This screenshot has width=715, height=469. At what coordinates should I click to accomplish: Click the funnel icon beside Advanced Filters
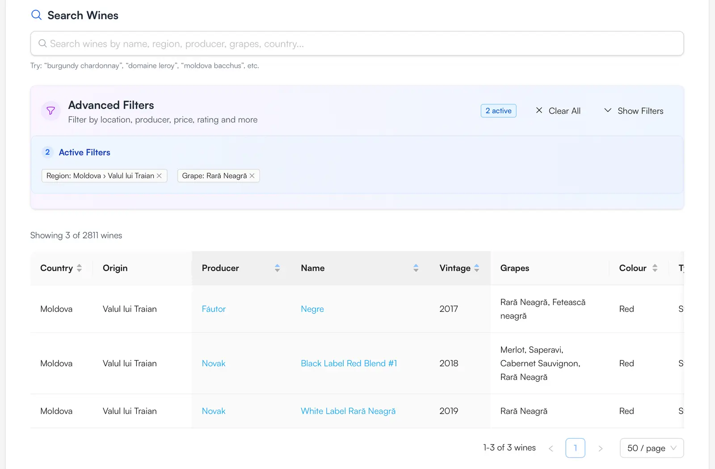[x=51, y=111]
